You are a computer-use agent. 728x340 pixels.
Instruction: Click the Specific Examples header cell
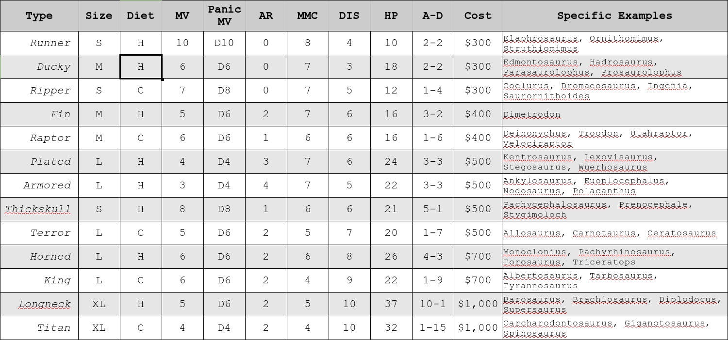pos(614,15)
